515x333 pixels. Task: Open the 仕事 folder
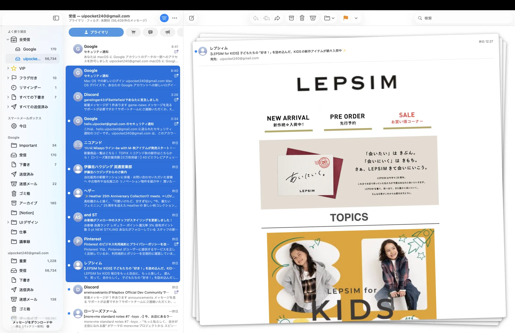pos(33,232)
